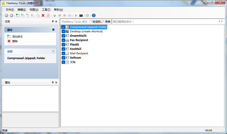
Task: Click the collapse all minus toolbar icon
Action: click(70, 15)
